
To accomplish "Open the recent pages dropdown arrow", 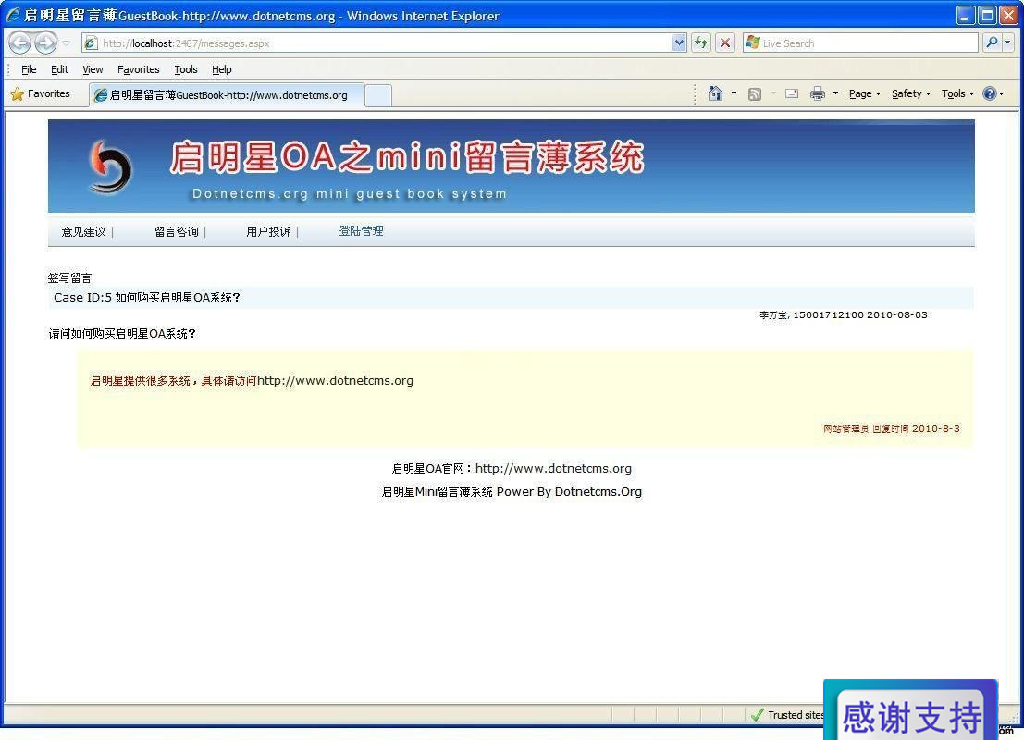I will coord(66,43).
